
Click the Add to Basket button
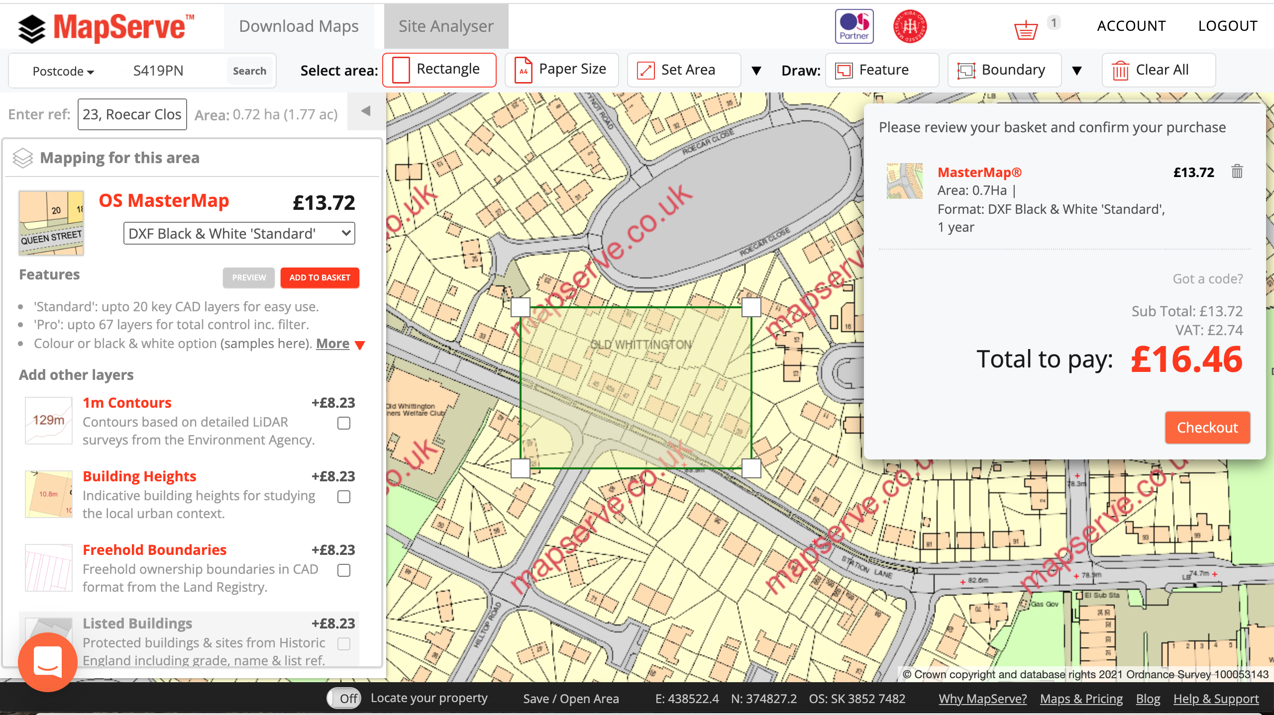[x=319, y=278]
